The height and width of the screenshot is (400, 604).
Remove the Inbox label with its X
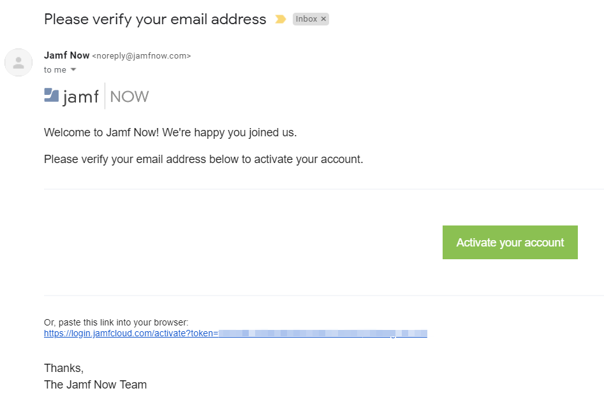pyautogui.click(x=323, y=19)
